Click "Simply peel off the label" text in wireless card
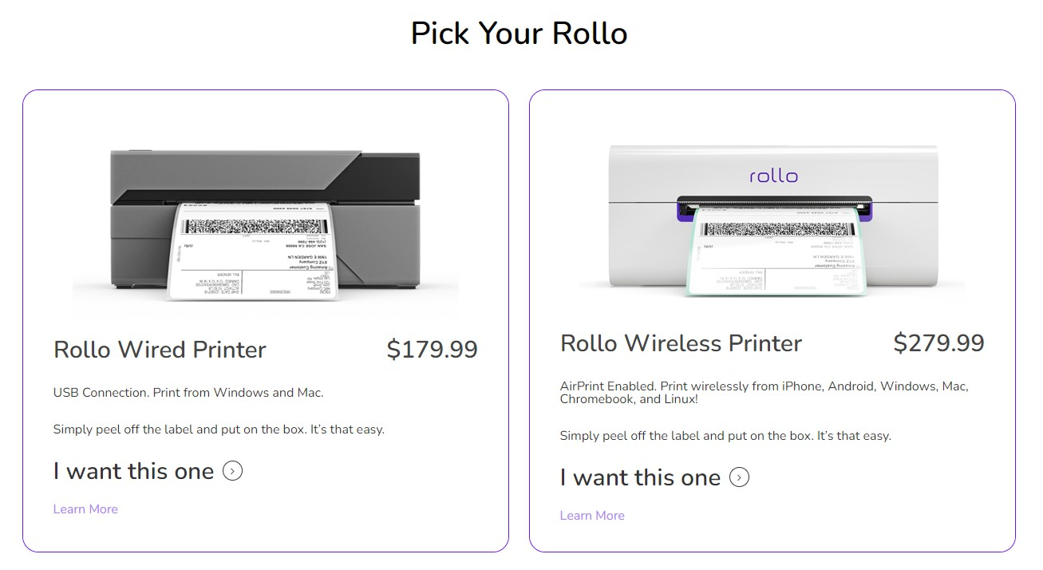The width and height of the screenshot is (1043, 570). [725, 436]
